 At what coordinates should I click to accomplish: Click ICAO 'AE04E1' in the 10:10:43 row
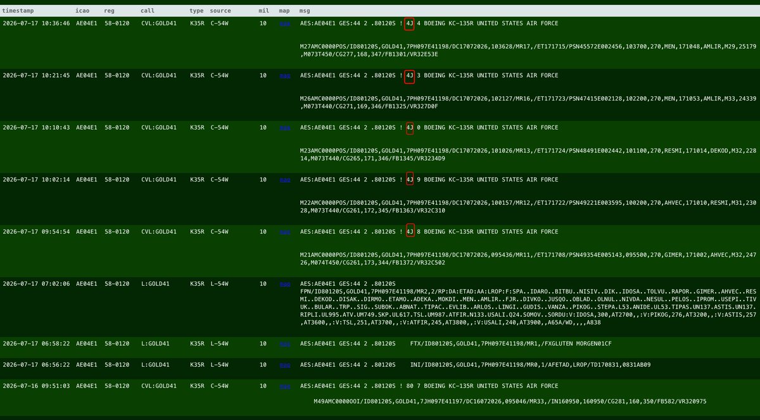point(87,127)
